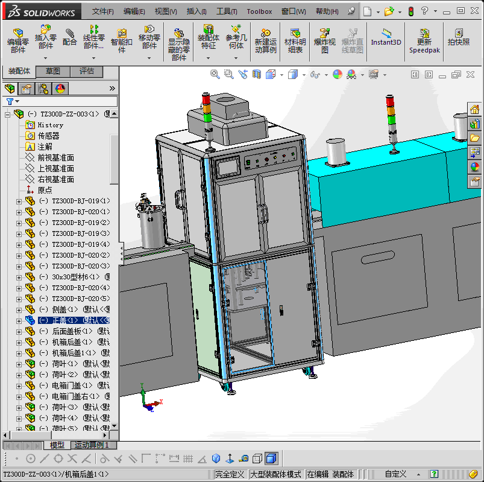This screenshot has width=484, height=482.
Task: Collapse the TZ300D-ZZ-003<1> root assembly node
Action: pyautogui.click(x=8, y=114)
